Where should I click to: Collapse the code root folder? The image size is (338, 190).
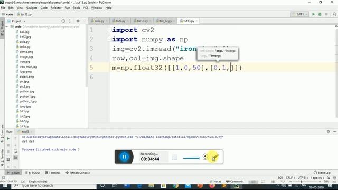pyautogui.click(x=7, y=27)
